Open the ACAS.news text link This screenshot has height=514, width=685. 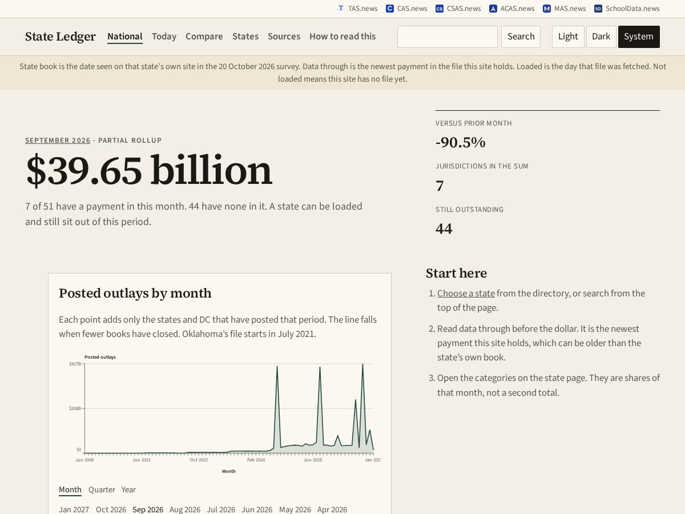click(518, 9)
